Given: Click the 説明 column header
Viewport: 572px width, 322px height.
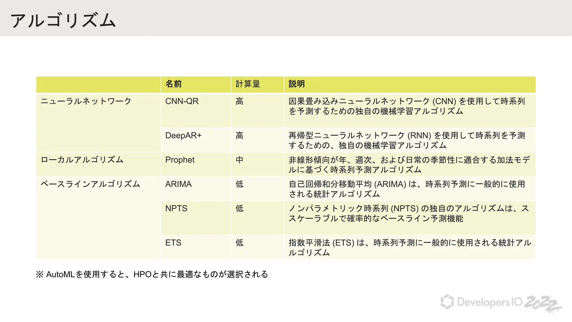Looking at the screenshot, I should click(296, 84).
